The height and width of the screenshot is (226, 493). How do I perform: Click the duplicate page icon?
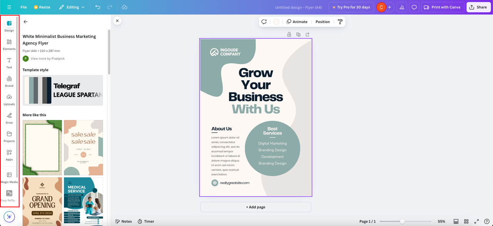coord(298,35)
